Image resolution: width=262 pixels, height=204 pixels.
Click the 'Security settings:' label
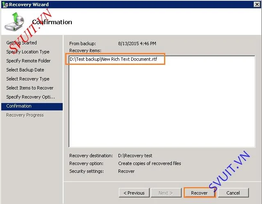[87, 171]
